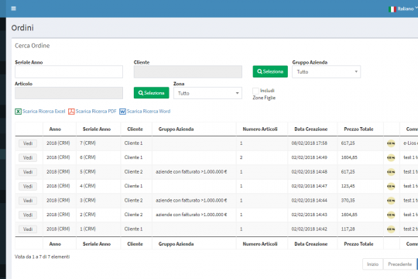Sort the table by the Anno column header
Image resolution: width=418 pixels, height=279 pixels.
click(x=55, y=129)
